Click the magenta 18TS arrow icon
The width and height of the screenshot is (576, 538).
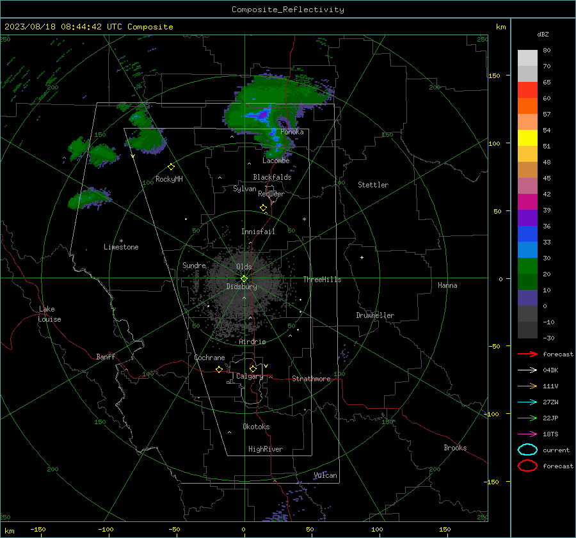click(527, 434)
